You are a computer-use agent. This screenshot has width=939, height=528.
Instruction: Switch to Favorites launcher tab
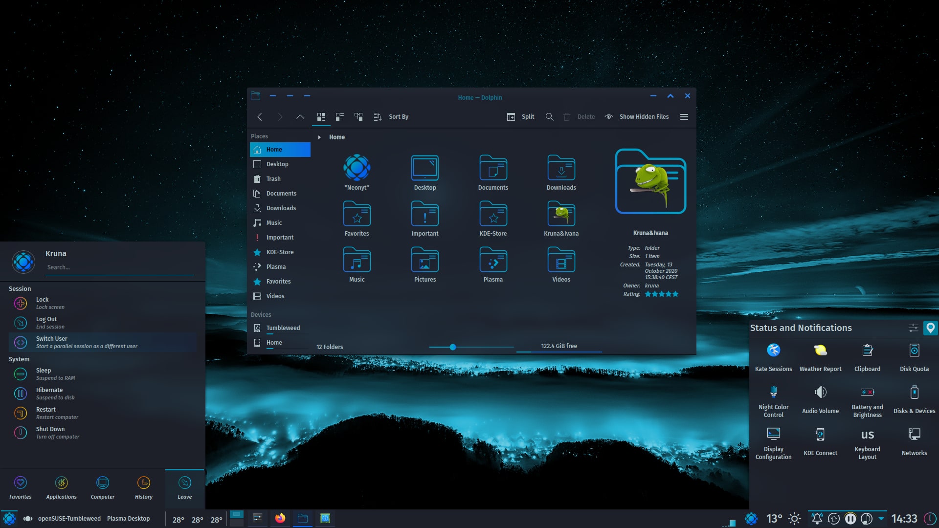point(21,488)
